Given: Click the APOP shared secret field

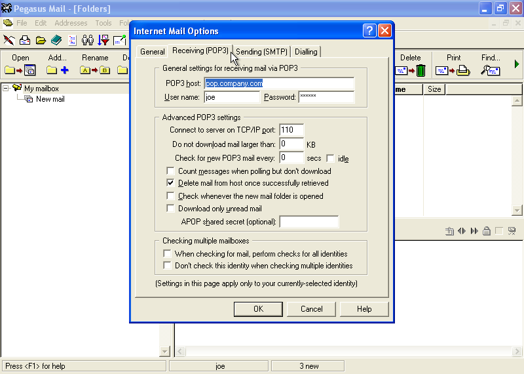Looking at the screenshot, I should click(309, 222).
